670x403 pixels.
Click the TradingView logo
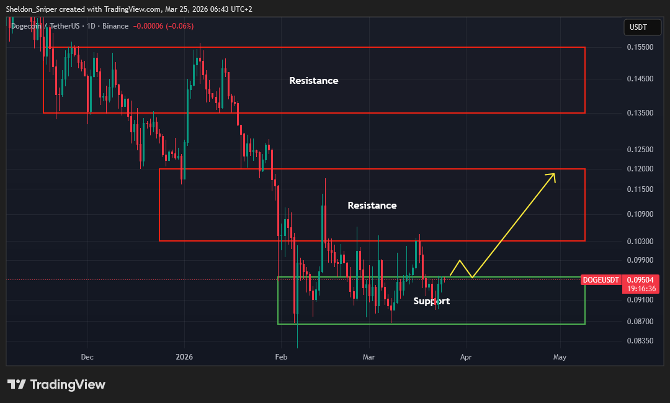(x=57, y=384)
